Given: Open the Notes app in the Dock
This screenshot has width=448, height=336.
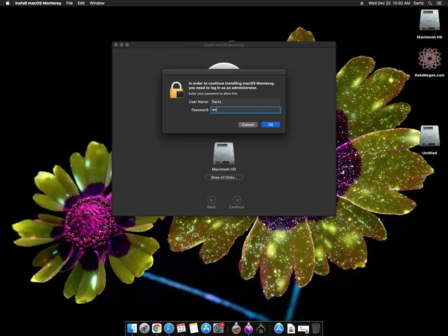Looking at the screenshot, I should pos(194,328).
